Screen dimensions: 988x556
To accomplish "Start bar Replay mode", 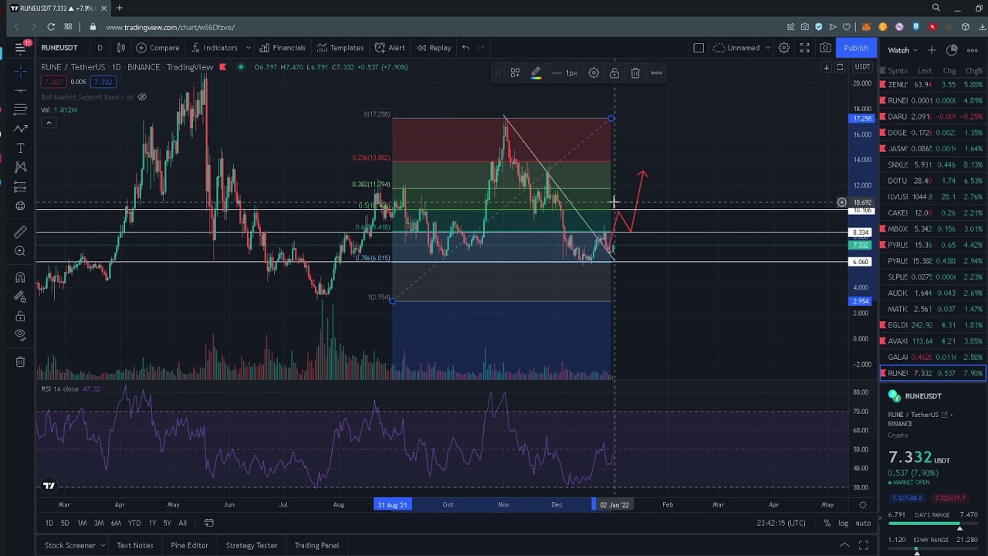I will pyautogui.click(x=434, y=48).
